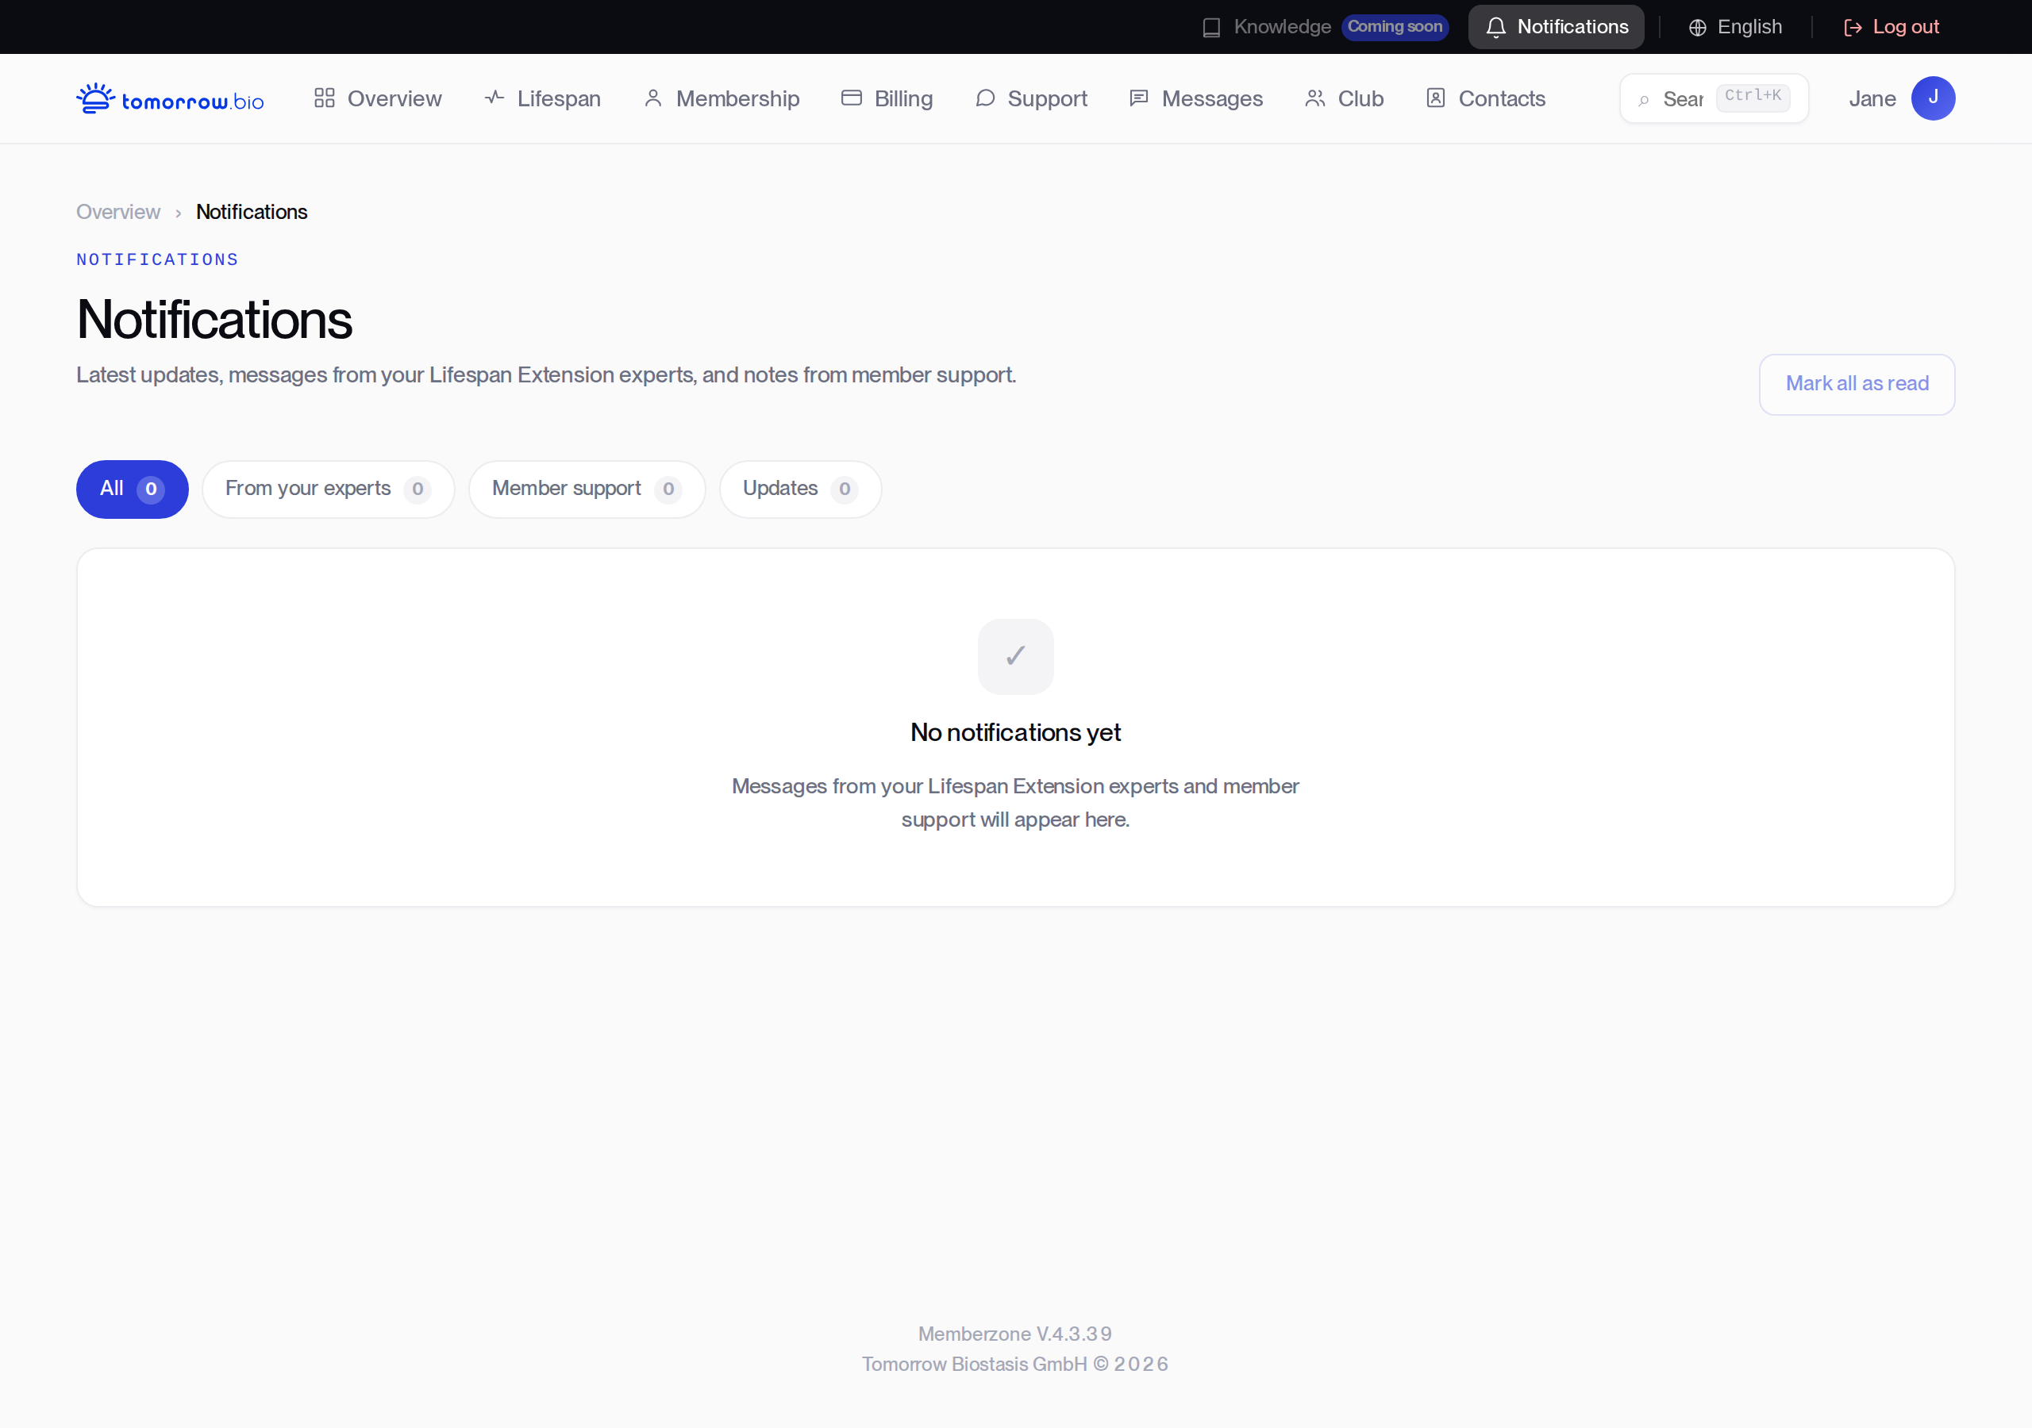This screenshot has height=1428, width=2032.
Task: Click the Log out link
Action: point(1892,28)
